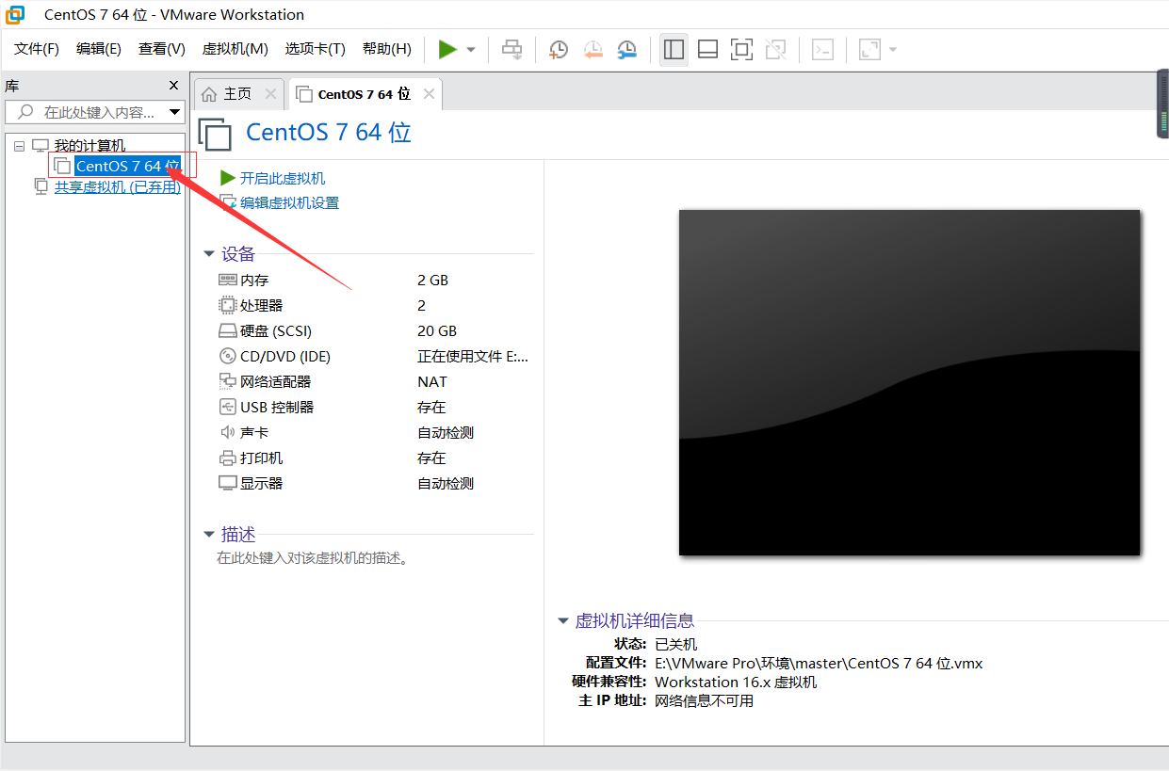The width and height of the screenshot is (1169, 771).
Task: Open the library search filter dropdown arrow
Action: coord(174,112)
